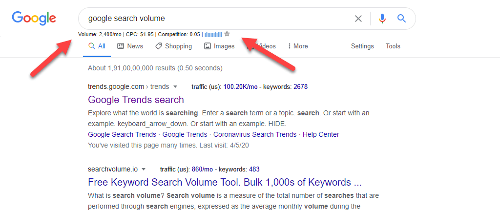Image resolution: width=500 pixels, height=213 pixels.
Task: Select the All tab
Action: 97,46
